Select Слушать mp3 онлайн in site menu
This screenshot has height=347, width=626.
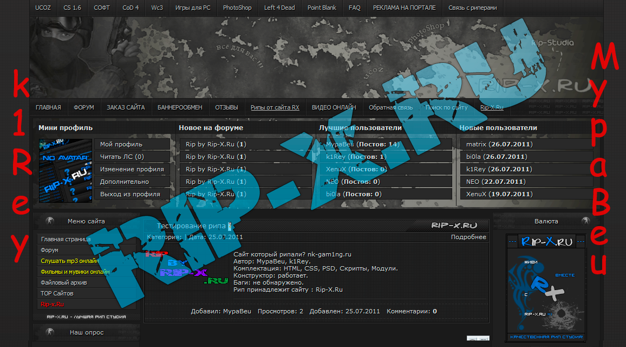point(69,261)
